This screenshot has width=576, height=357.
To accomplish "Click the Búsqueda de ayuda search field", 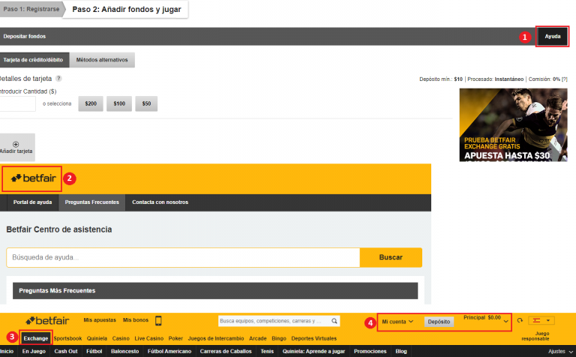I will pyautogui.click(x=183, y=257).
